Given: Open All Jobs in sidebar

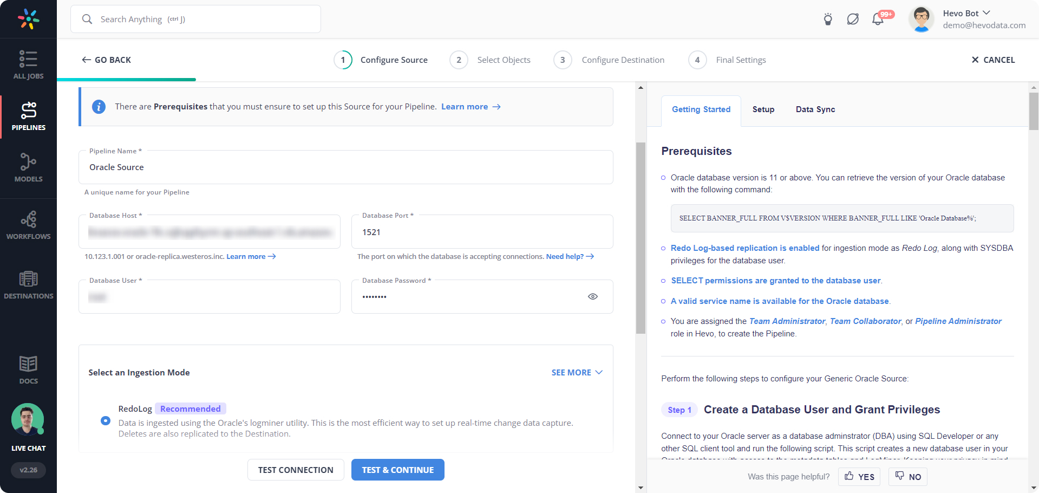Looking at the screenshot, I should click(x=28, y=65).
